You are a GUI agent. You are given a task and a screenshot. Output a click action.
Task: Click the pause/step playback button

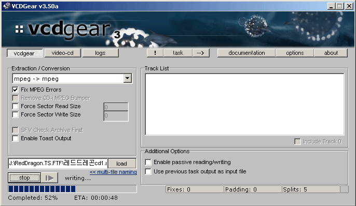tap(49, 178)
